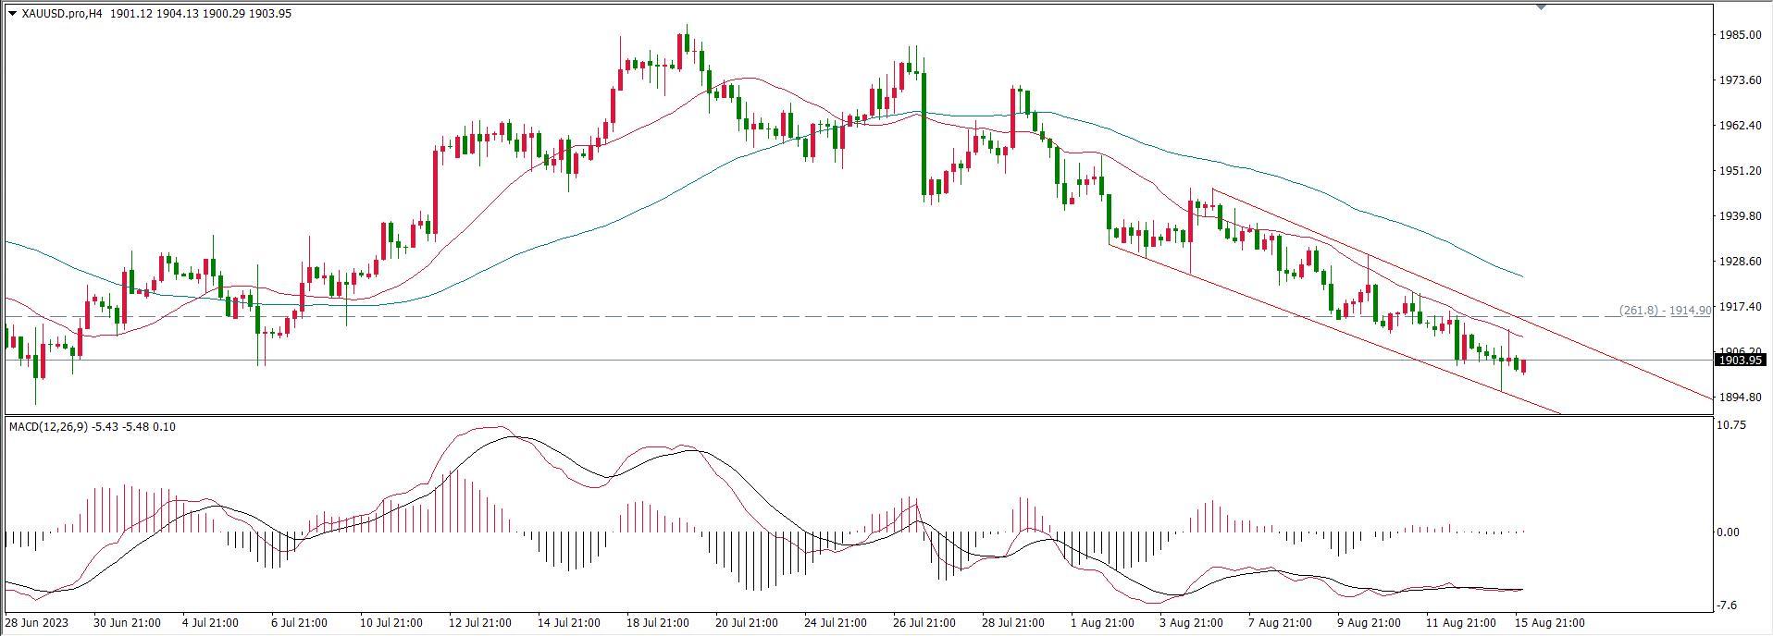This screenshot has height=636, width=1773.
Task: Click the 1951.20 level on price axis
Action: click(1739, 171)
